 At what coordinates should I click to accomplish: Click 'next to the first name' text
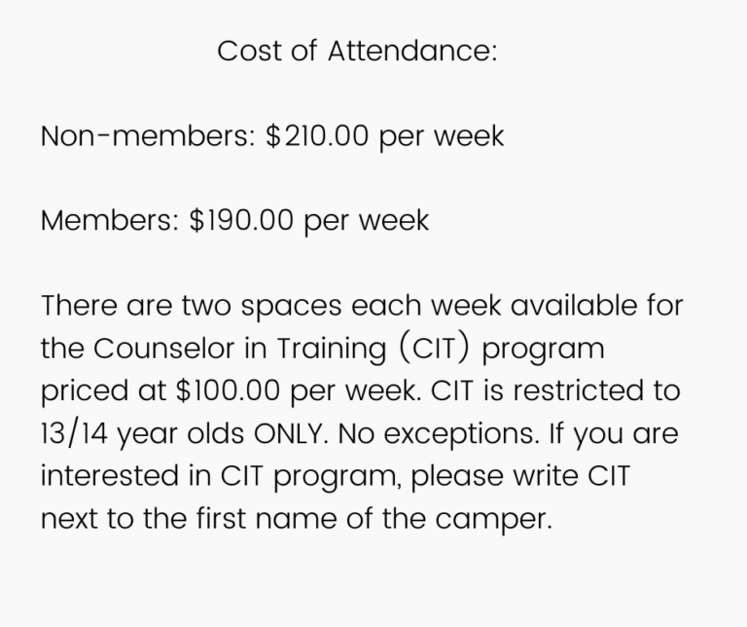(189, 519)
